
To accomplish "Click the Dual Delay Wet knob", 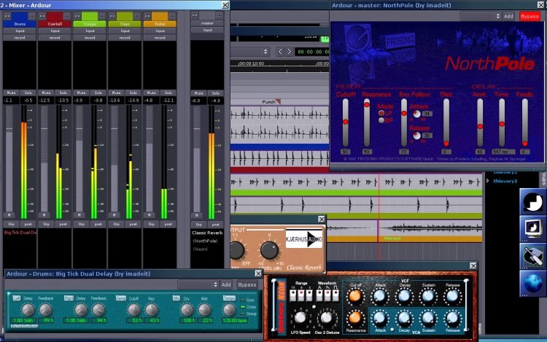I will point(205,309).
